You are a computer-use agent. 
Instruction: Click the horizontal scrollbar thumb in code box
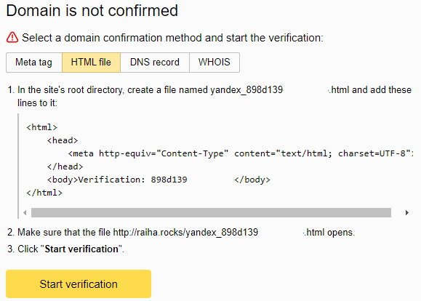tap(211, 212)
